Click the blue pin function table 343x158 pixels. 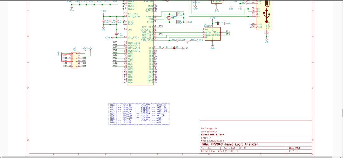click(x=139, y=114)
